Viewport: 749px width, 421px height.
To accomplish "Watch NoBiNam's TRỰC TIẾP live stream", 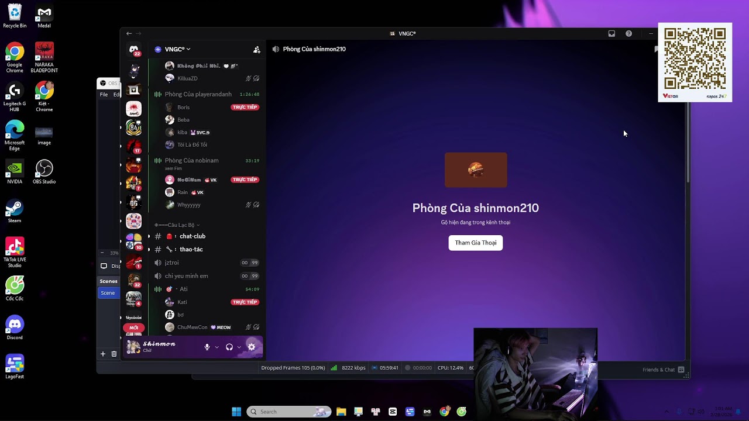I will click(245, 180).
